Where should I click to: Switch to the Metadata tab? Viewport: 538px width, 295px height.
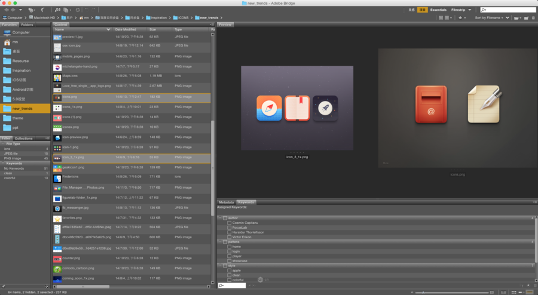(x=226, y=202)
